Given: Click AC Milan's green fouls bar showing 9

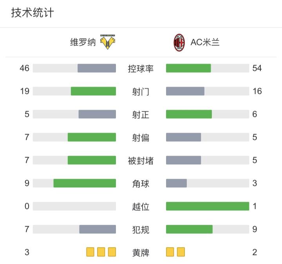Looking at the screenshot, I should [189, 229].
